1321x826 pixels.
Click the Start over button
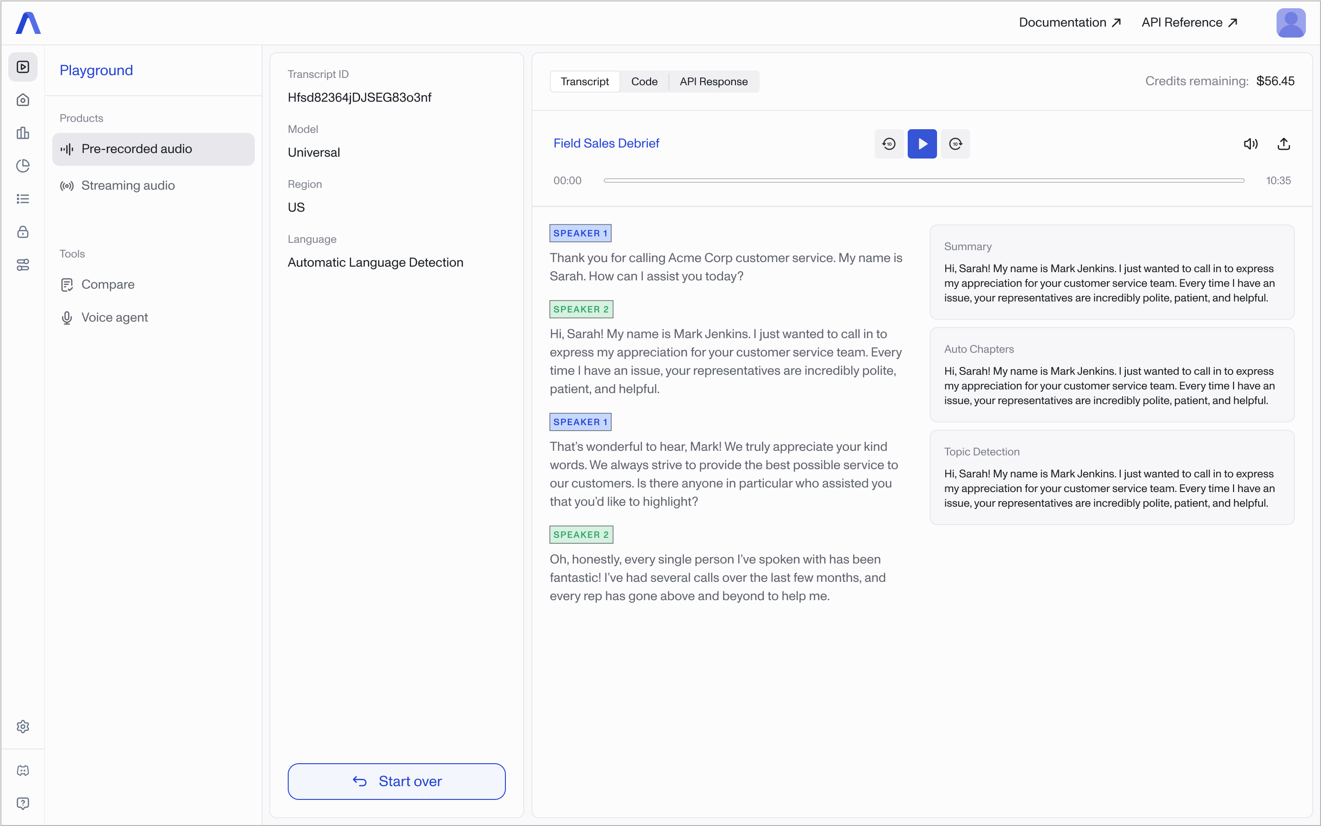coord(397,781)
